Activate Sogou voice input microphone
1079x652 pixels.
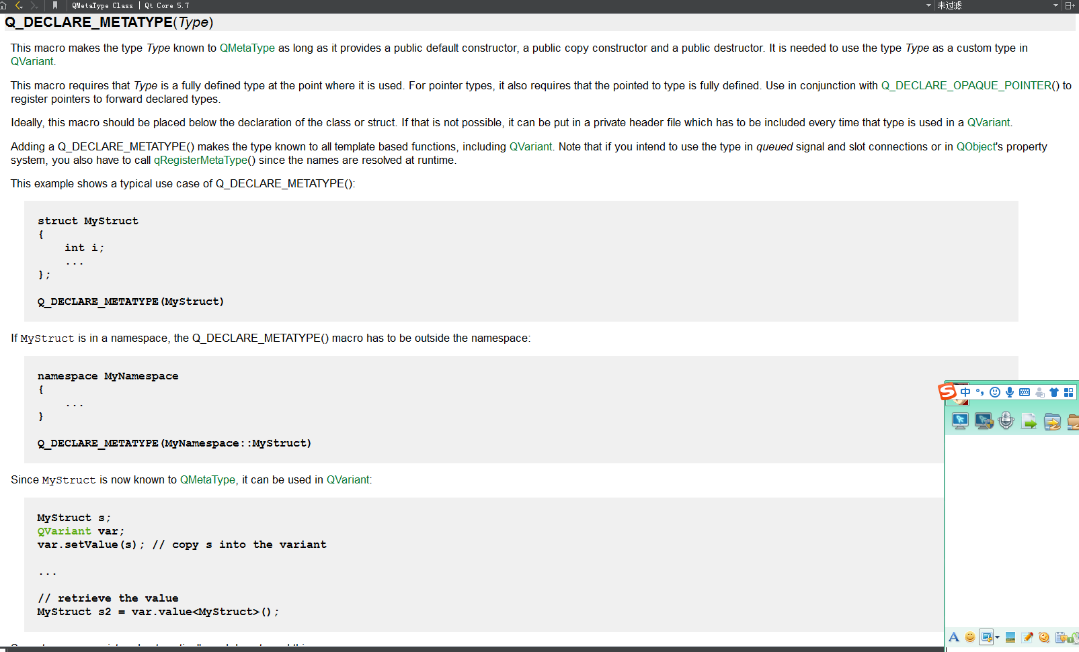tap(1010, 392)
